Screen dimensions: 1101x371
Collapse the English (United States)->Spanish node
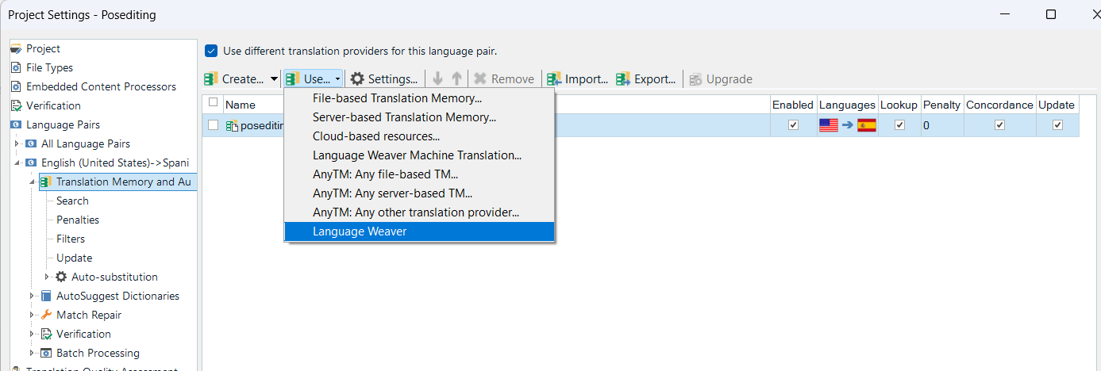coord(17,163)
